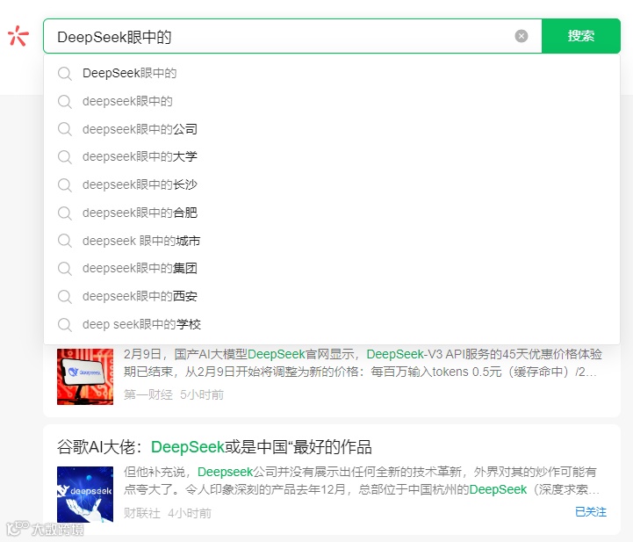Viewport: 633px width, 542px height.
Task: Click magnifier icon beside 'deepseek 眼中的城市'
Action: (x=65, y=241)
